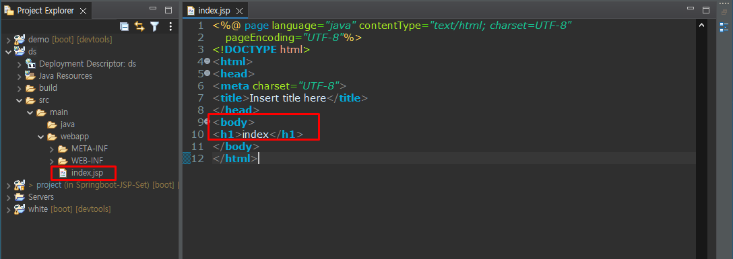Fold the body tag at line 9

point(207,121)
